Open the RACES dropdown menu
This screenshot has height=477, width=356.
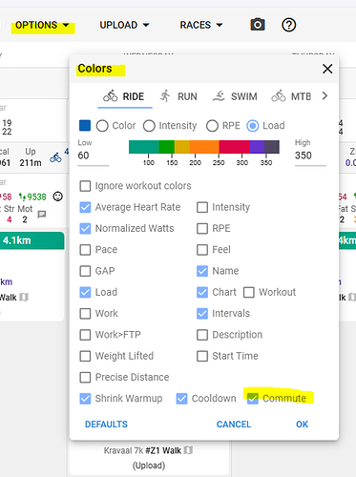coord(201,25)
